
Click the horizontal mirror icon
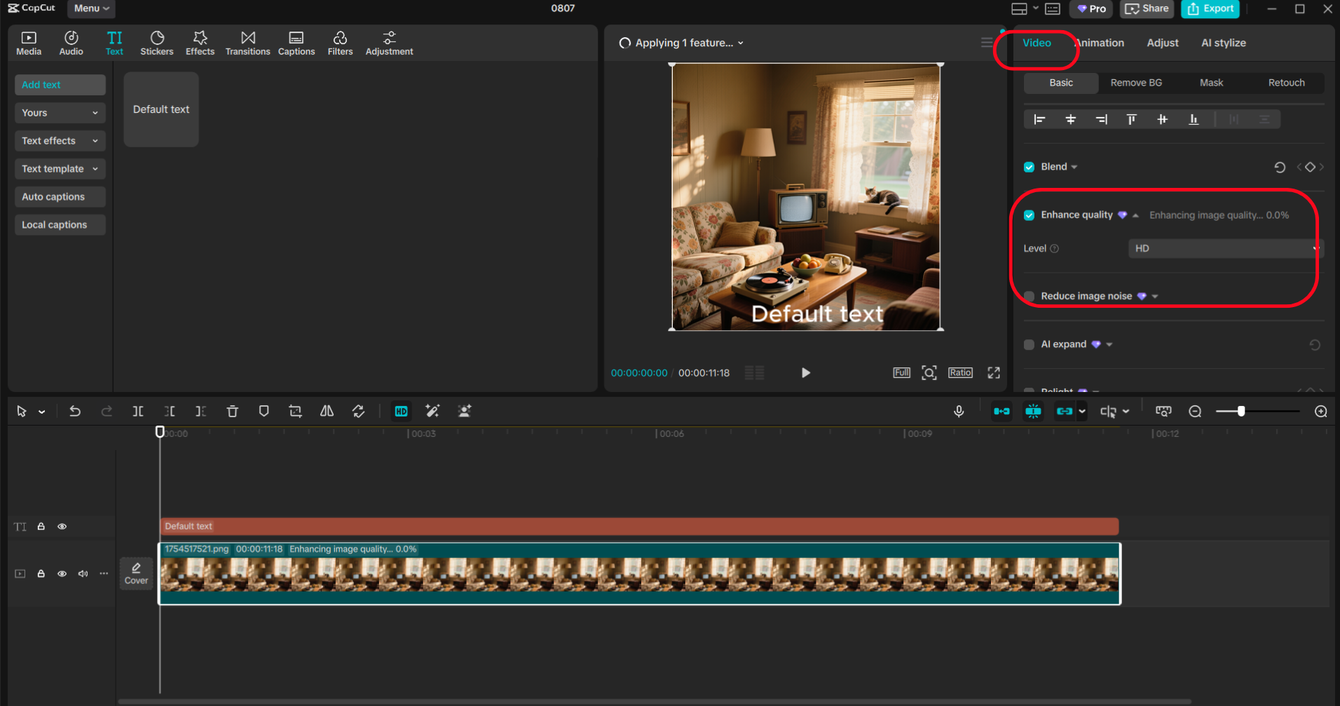(326, 411)
